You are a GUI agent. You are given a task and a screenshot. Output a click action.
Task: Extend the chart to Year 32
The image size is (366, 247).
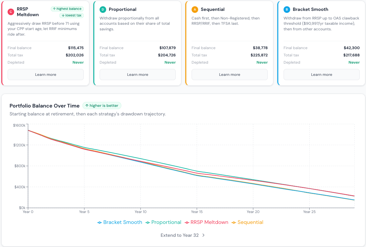[x=183, y=235]
